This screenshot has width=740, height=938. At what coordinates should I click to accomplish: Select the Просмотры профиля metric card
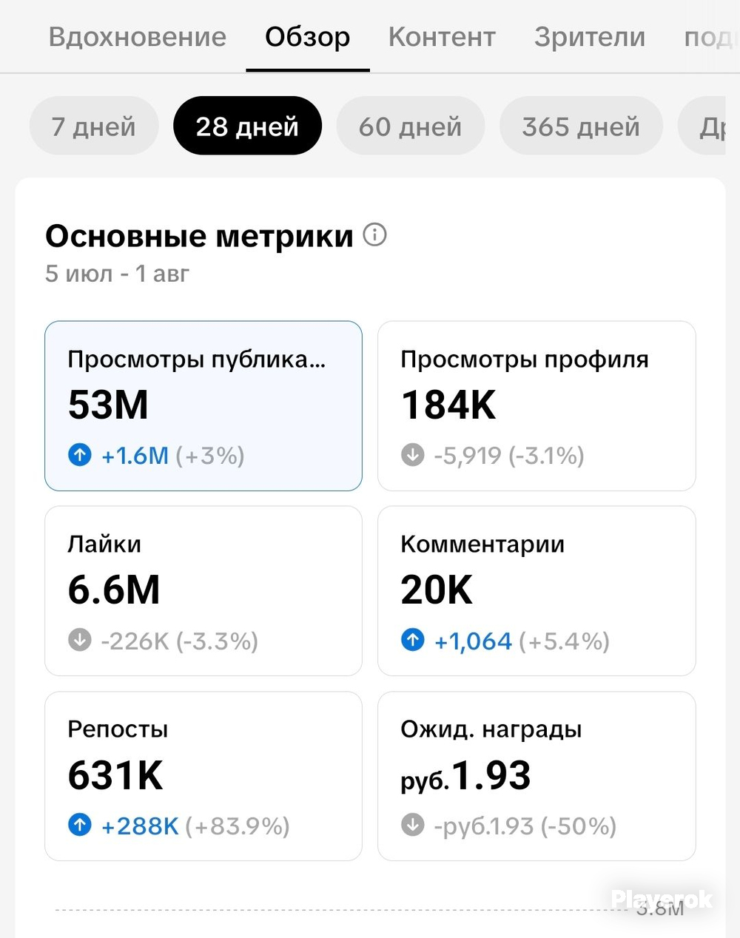tap(536, 405)
